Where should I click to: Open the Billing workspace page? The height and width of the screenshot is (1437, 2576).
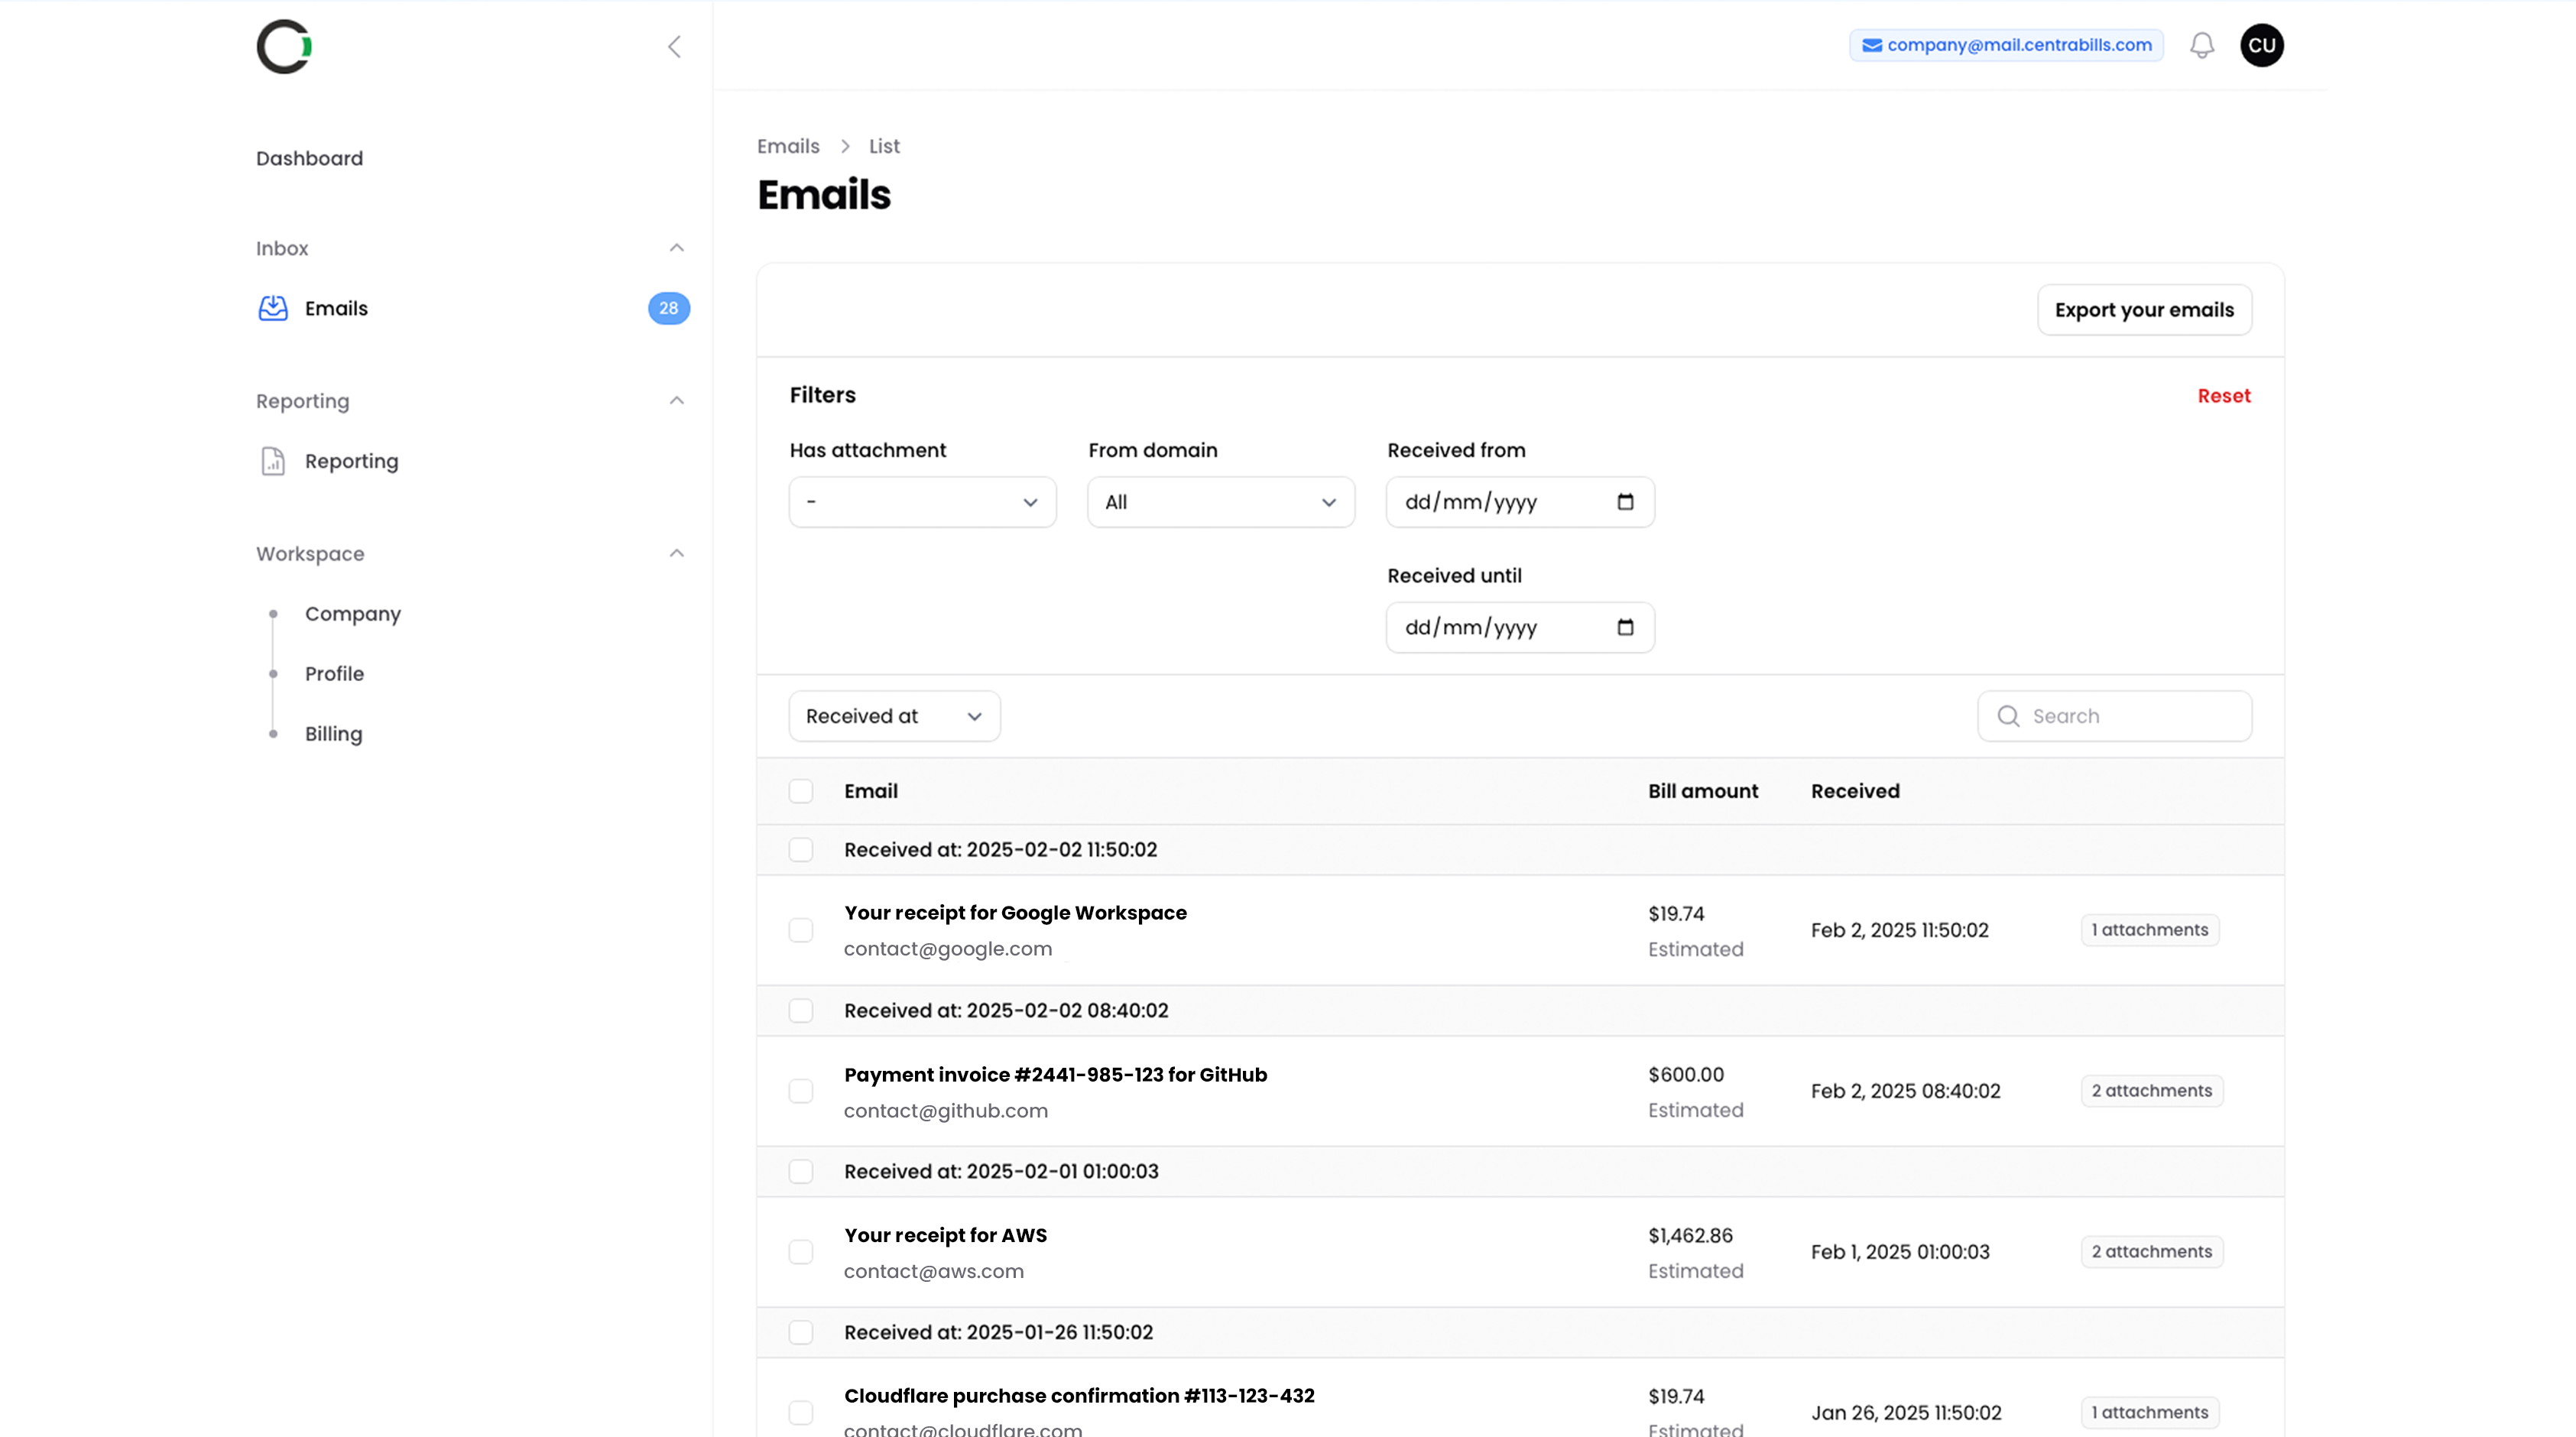coord(333,733)
